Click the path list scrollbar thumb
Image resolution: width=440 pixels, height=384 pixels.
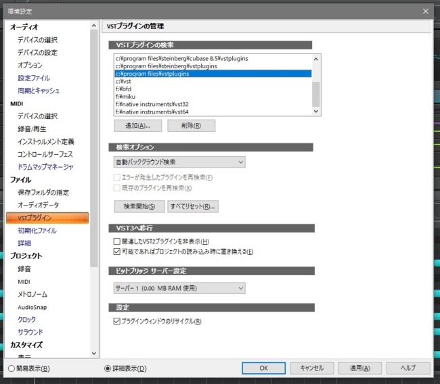pos(316,94)
